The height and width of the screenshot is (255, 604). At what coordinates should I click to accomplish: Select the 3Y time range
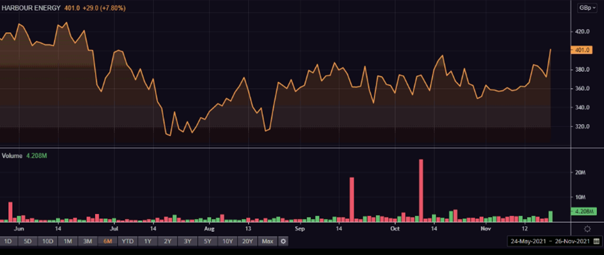tap(188, 242)
